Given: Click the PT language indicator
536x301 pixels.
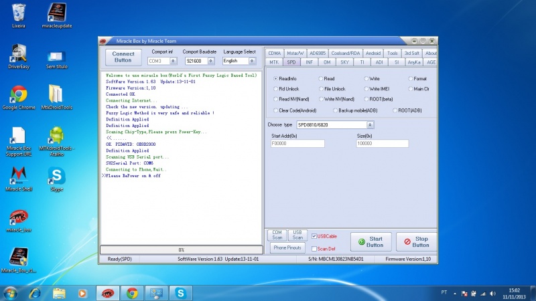Looking at the screenshot, I should (x=444, y=292).
